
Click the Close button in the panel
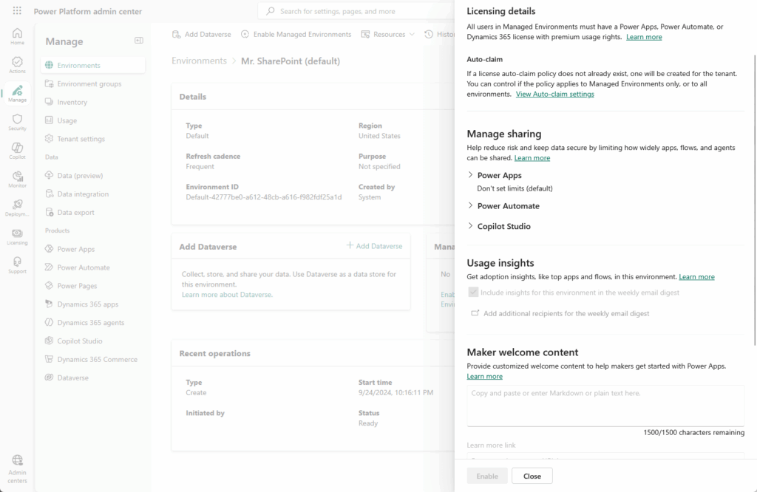532,476
